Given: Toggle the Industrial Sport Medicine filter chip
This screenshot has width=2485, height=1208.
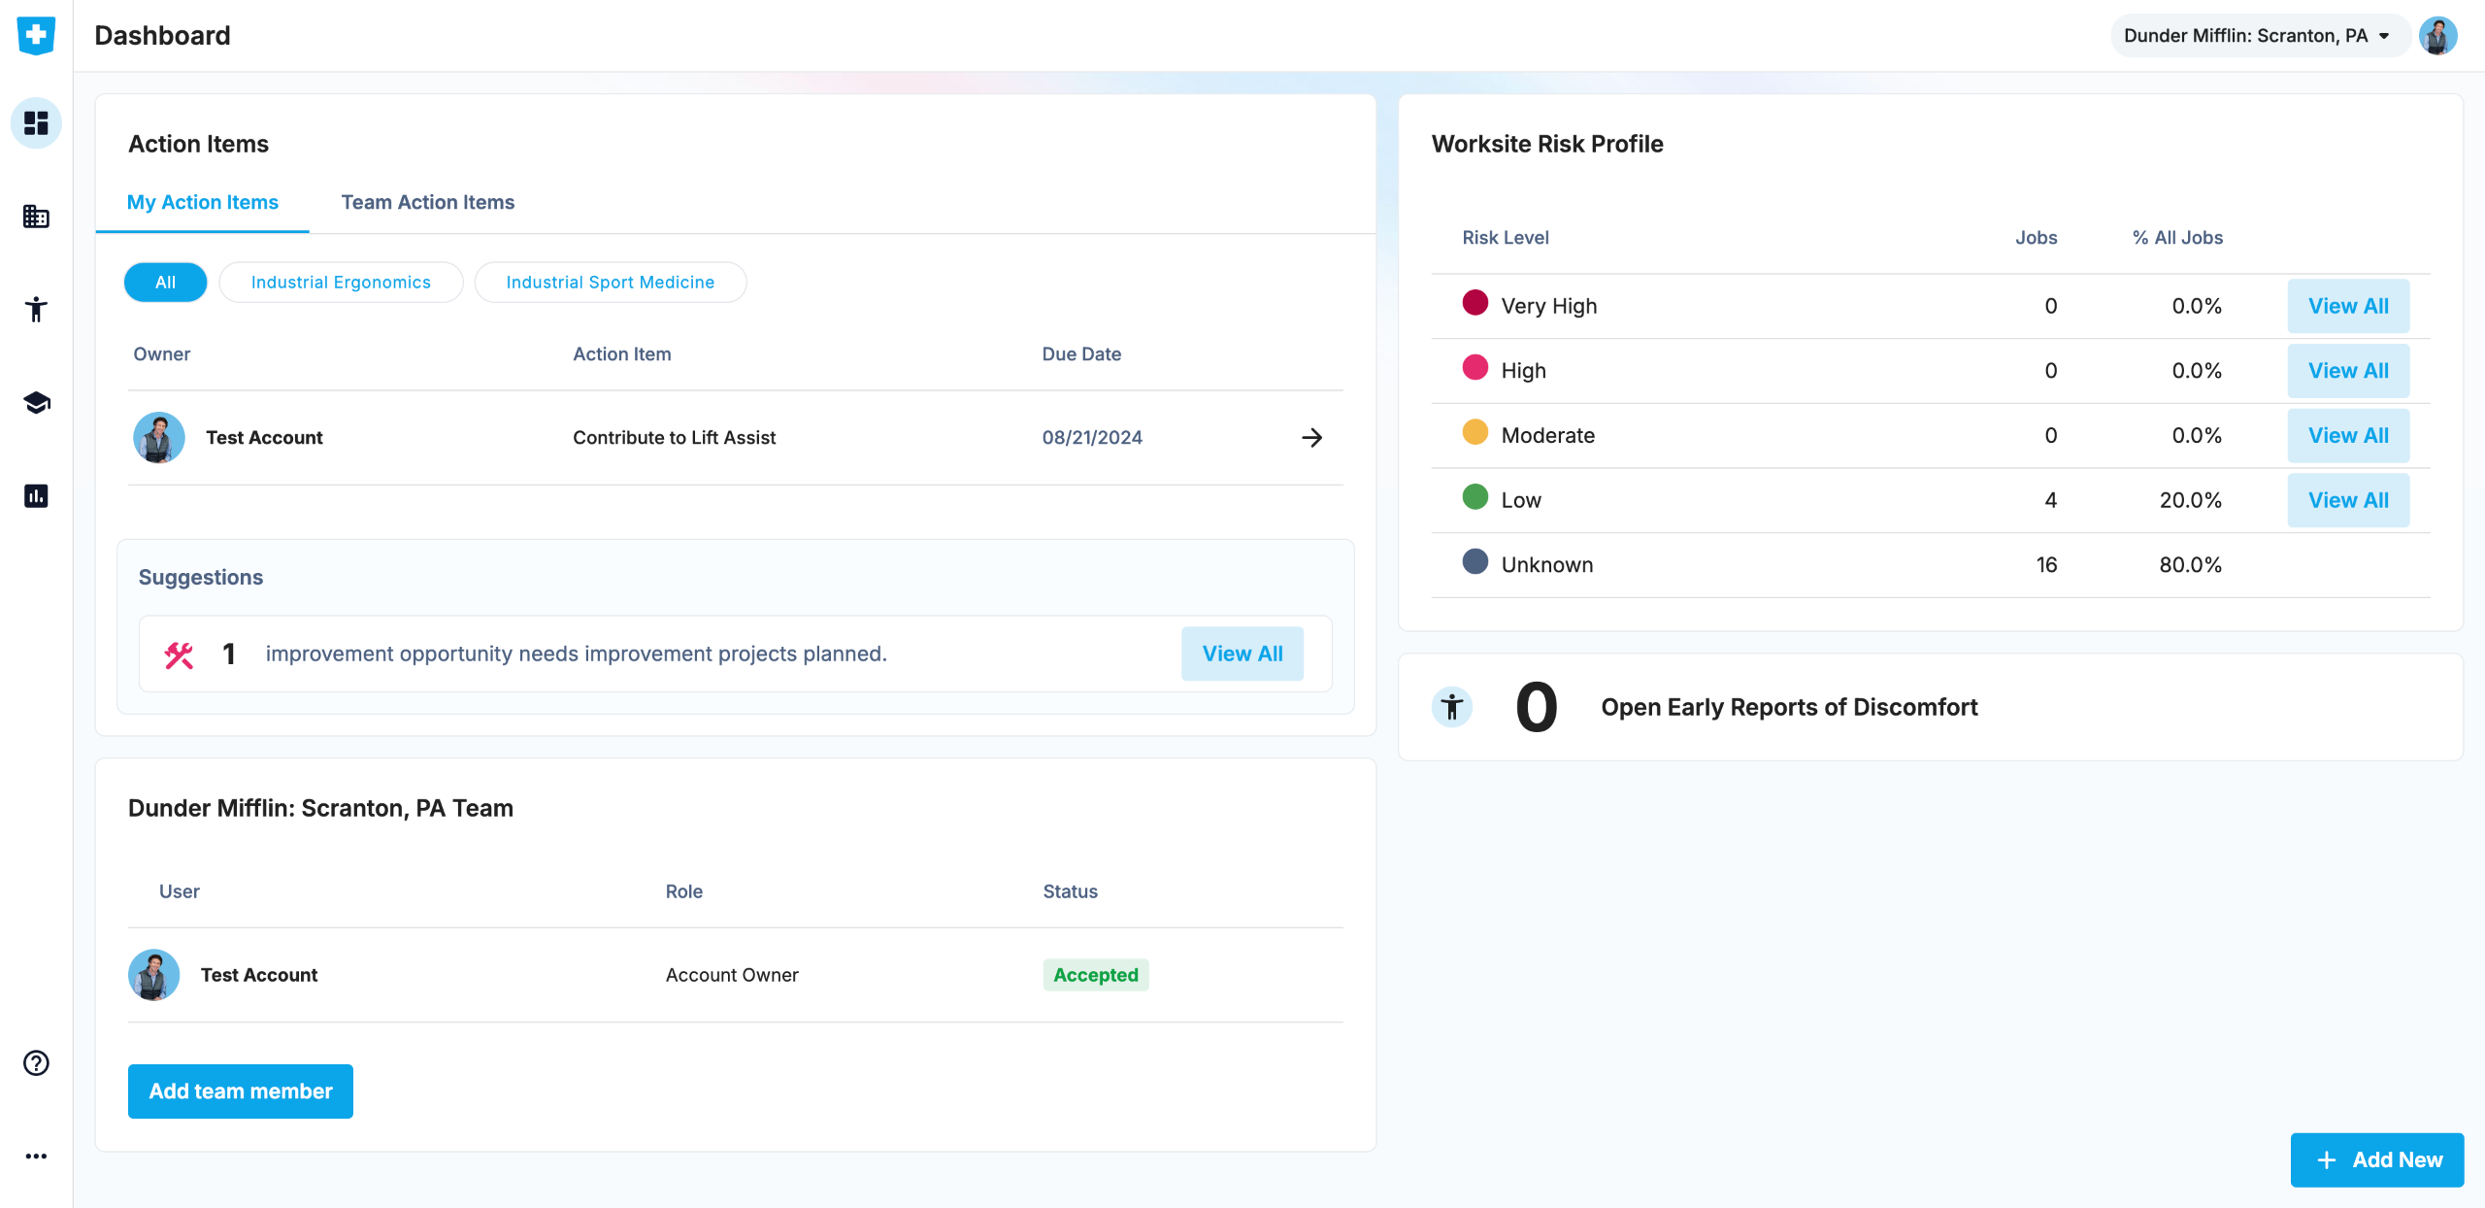Looking at the screenshot, I should coord(610,283).
